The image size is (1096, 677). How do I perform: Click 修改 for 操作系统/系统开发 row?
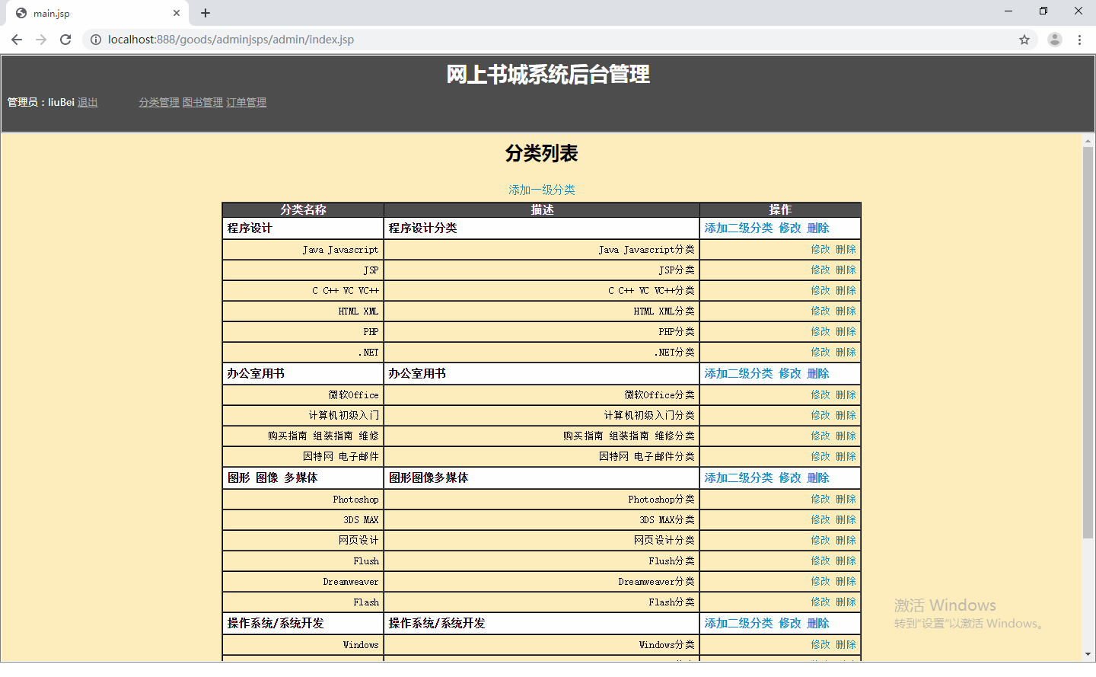point(790,623)
